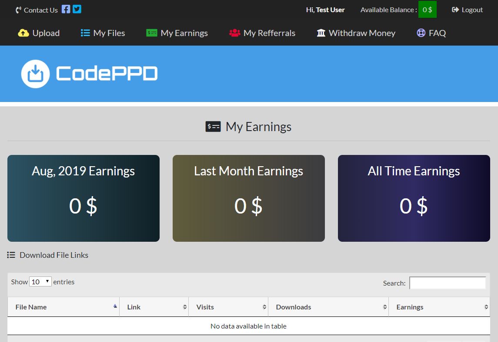The width and height of the screenshot is (498, 342).
Task: Open the Upload menu item
Action: click(39, 33)
